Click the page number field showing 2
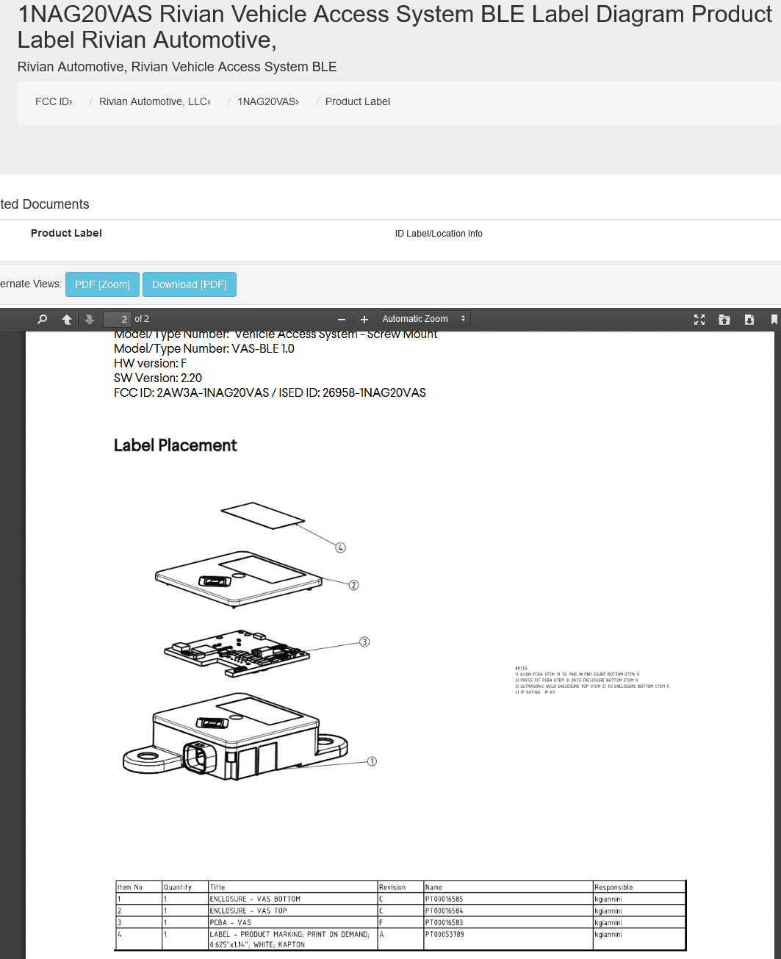 point(117,319)
